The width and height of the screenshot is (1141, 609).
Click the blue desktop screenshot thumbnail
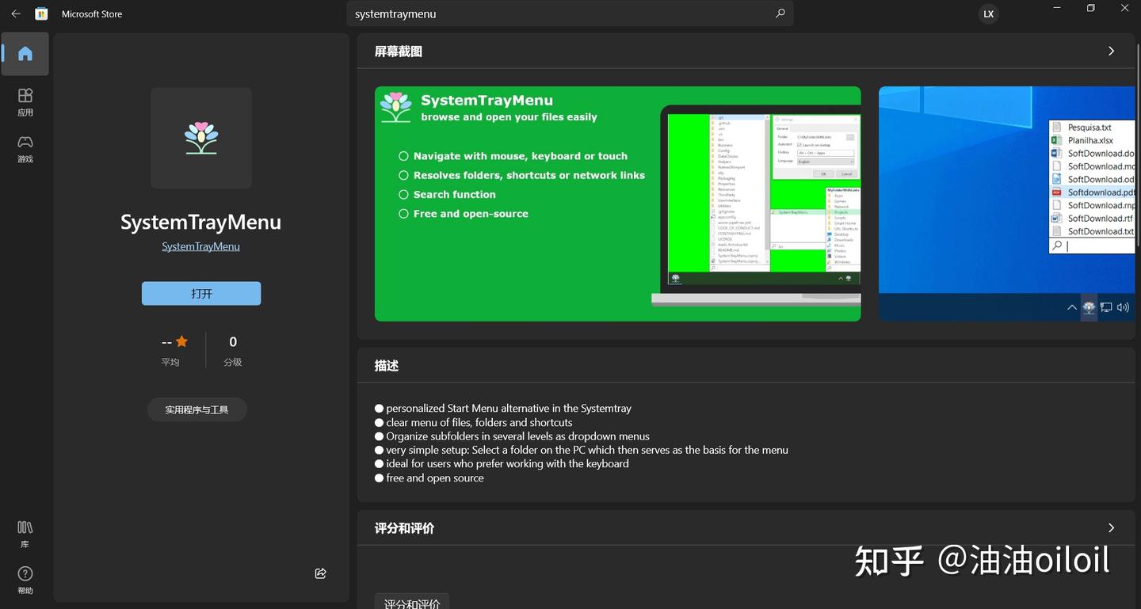pos(1006,204)
